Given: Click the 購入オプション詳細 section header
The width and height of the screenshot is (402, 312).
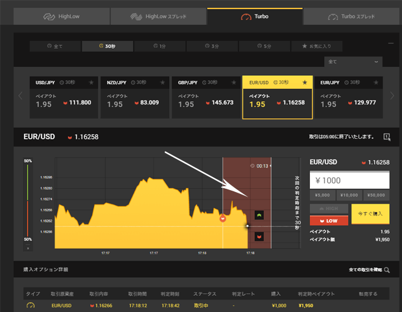Looking at the screenshot, I should [x=45, y=269].
